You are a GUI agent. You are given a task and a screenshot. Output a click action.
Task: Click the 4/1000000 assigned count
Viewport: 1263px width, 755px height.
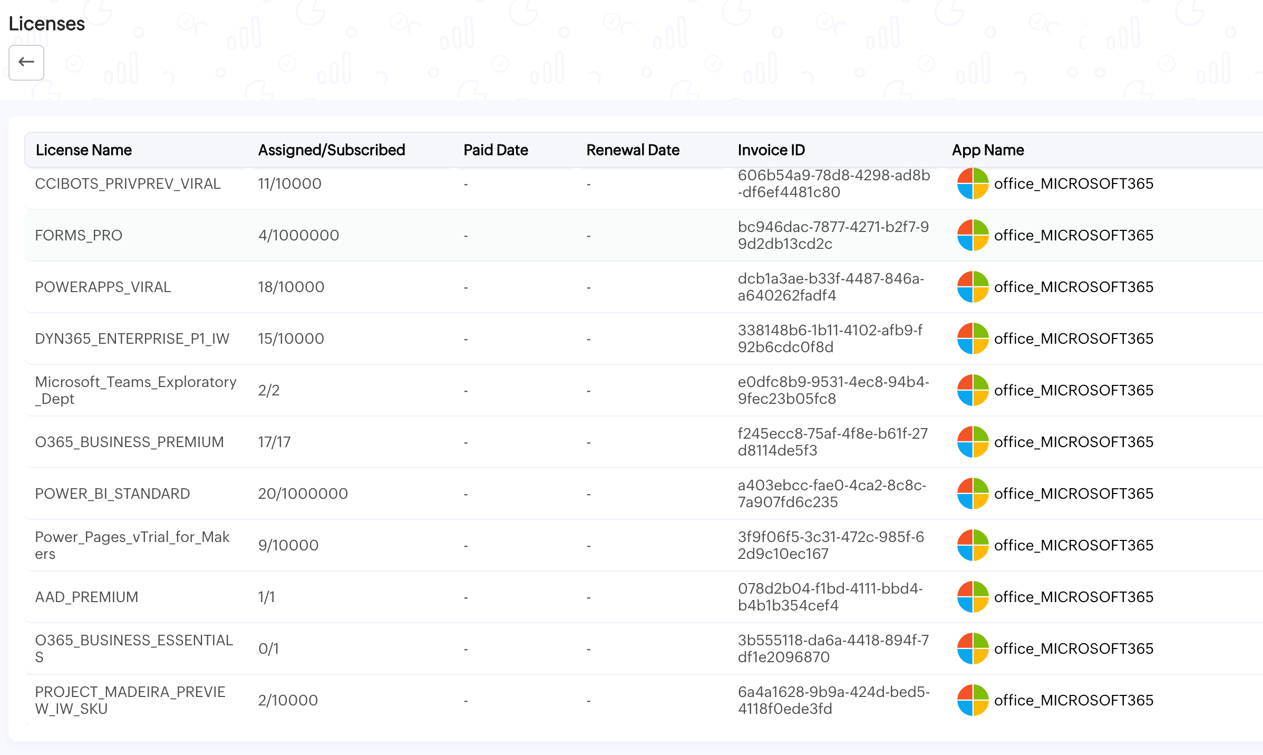[x=298, y=235]
